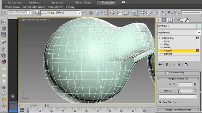Open the ribbon options dropdown arrow after Populate

coord(127,2)
